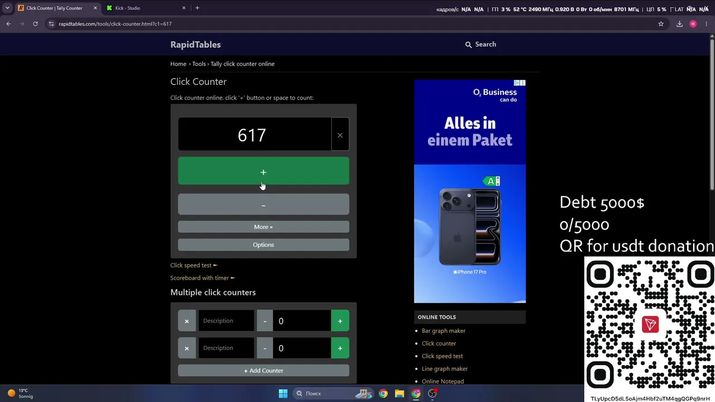Open Click counter in Online Tools list
This screenshot has height=402, width=715.
pyautogui.click(x=438, y=343)
